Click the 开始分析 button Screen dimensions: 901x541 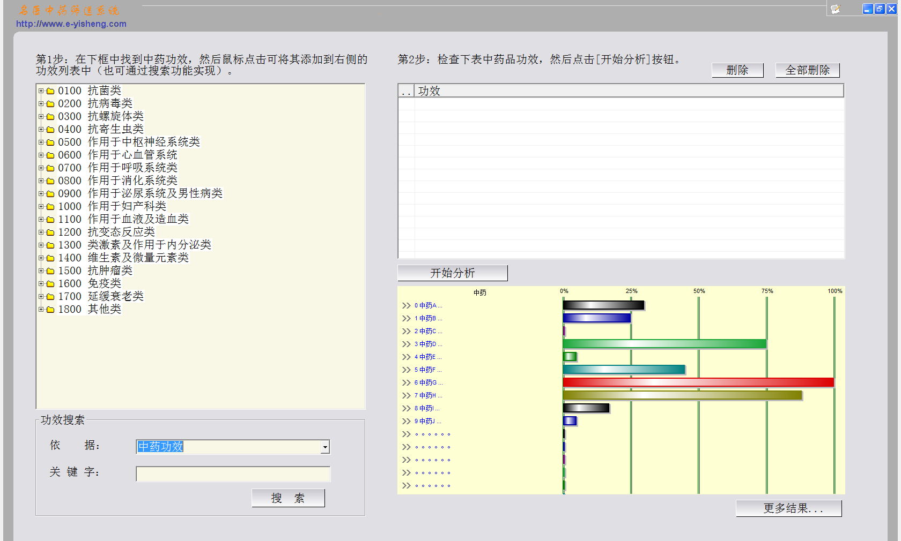click(x=452, y=273)
